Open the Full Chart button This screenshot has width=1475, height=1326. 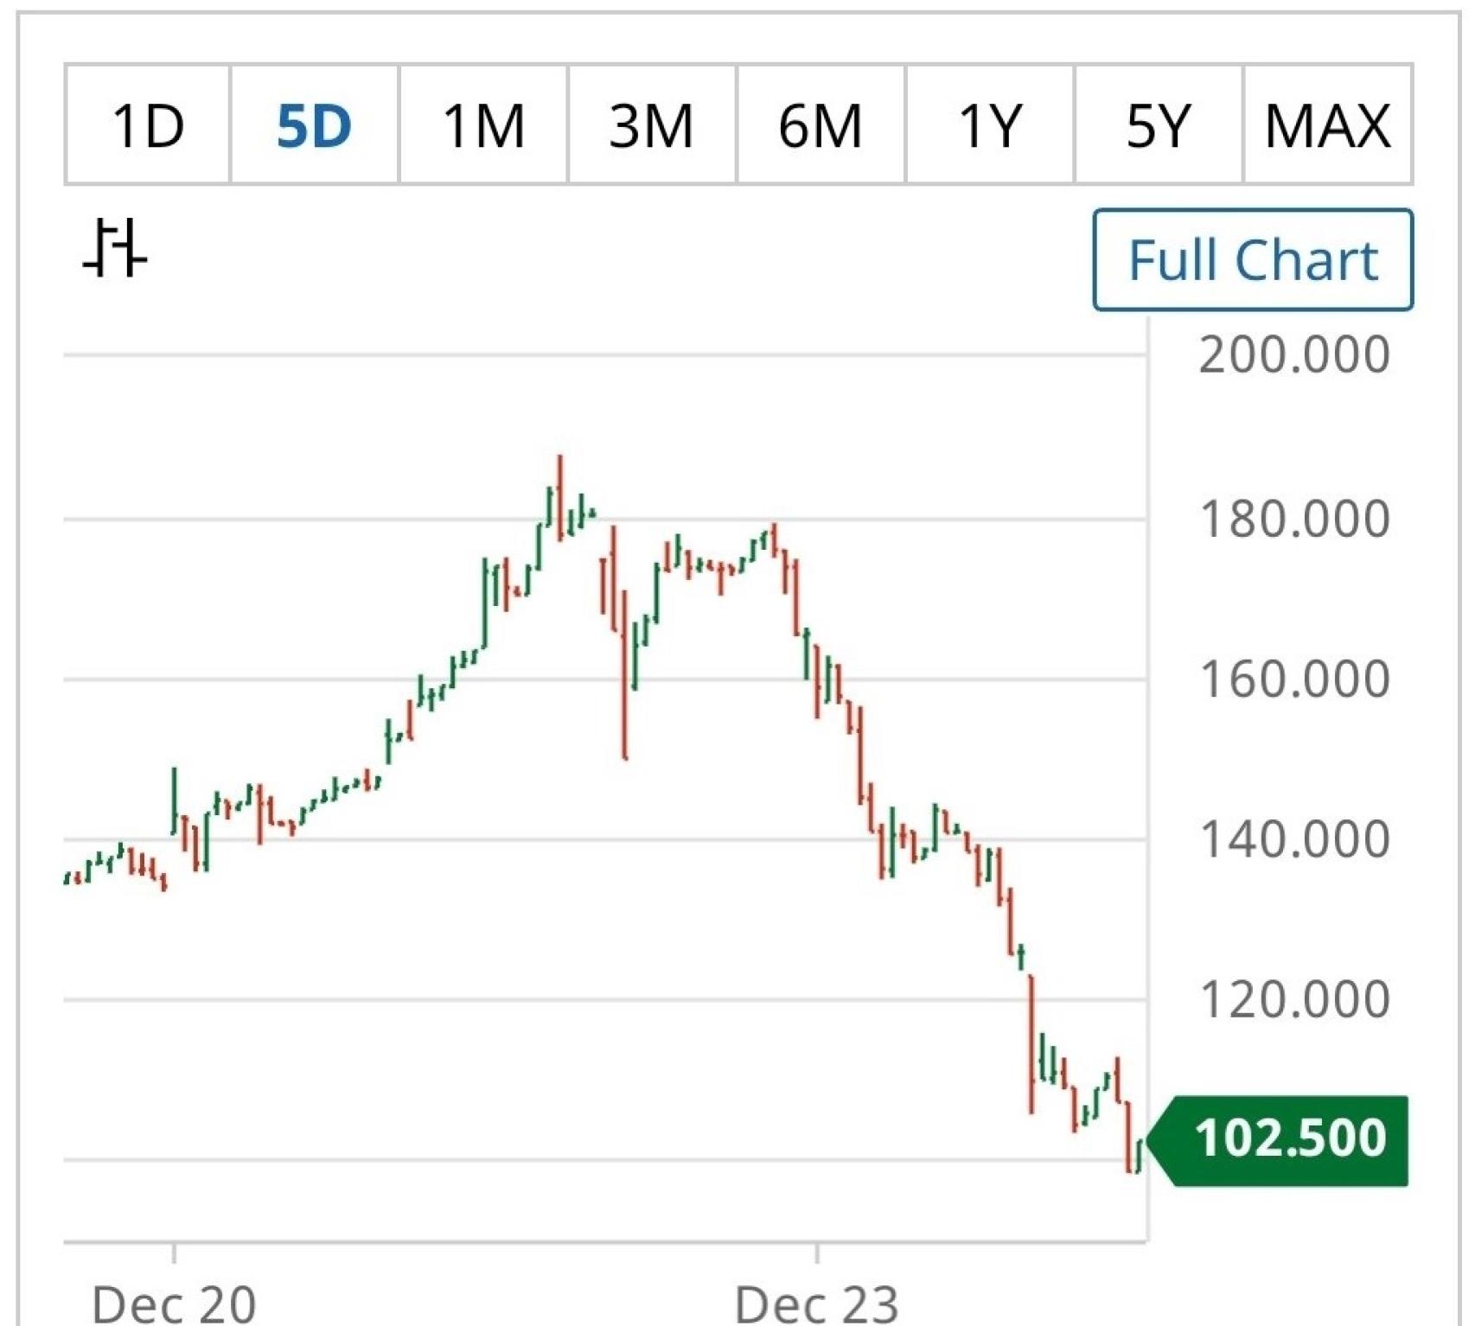coord(1253,259)
